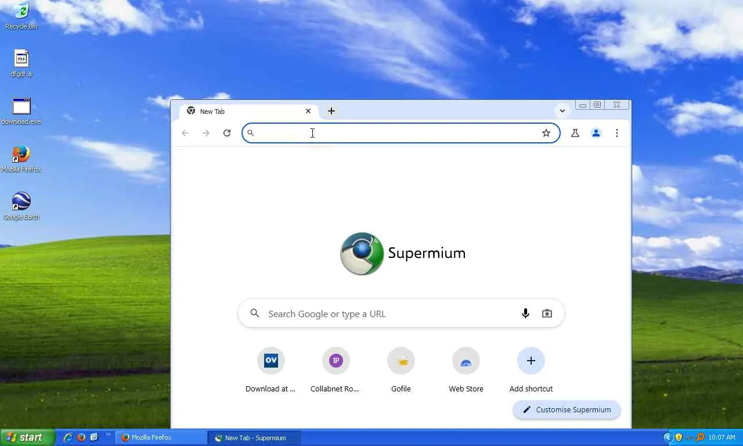Click the third Quick Launch icon
Screen dimensions: 743x446
[95, 437]
